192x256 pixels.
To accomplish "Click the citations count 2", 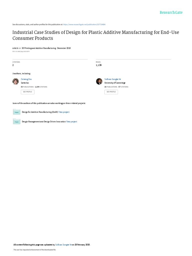I will coord(13,65).
